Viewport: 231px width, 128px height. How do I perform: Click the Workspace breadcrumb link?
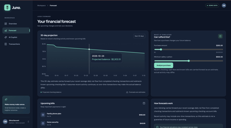41,5
